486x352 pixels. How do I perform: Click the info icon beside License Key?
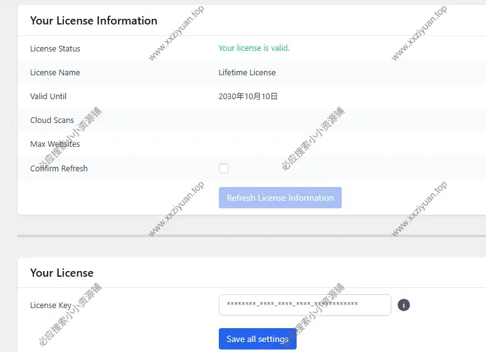pos(404,305)
